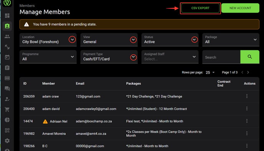Viewport: 264px width, 151px height.
Task: Click the pending members notification banner
Action: pyautogui.click(x=139, y=25)
